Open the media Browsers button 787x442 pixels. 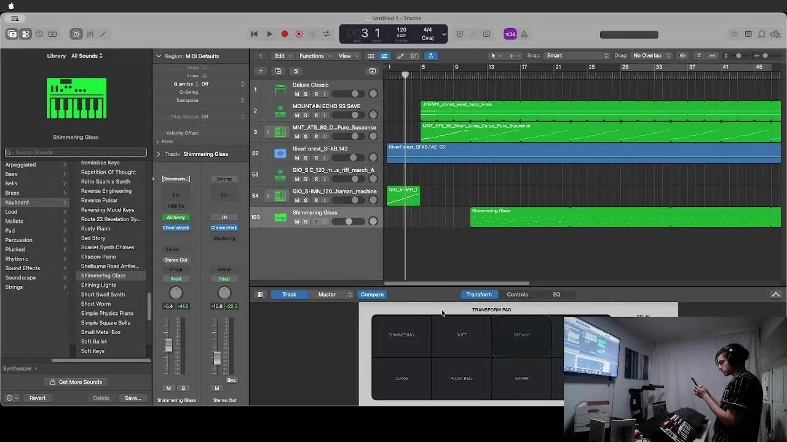tap(775, 34)
